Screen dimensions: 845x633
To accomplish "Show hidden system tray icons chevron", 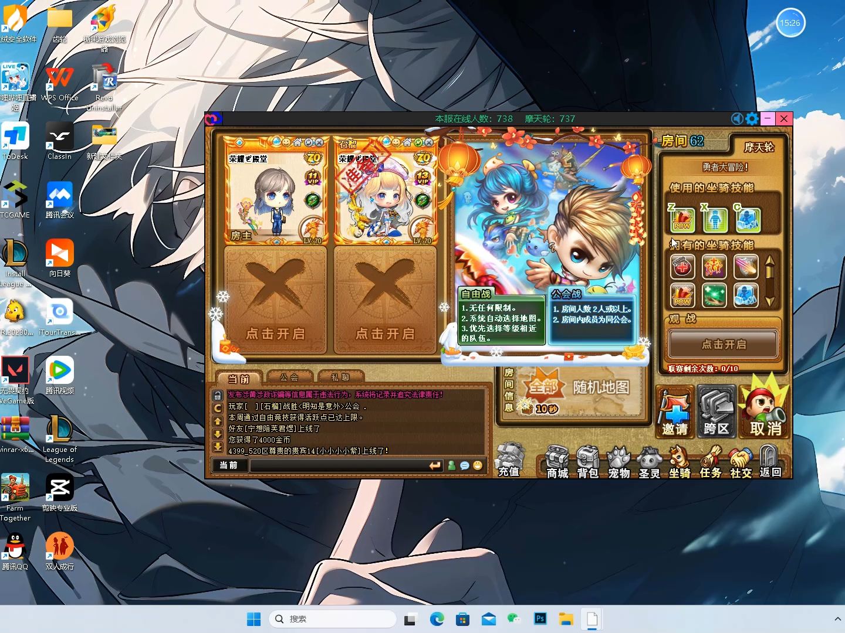I will coord(837,619).
